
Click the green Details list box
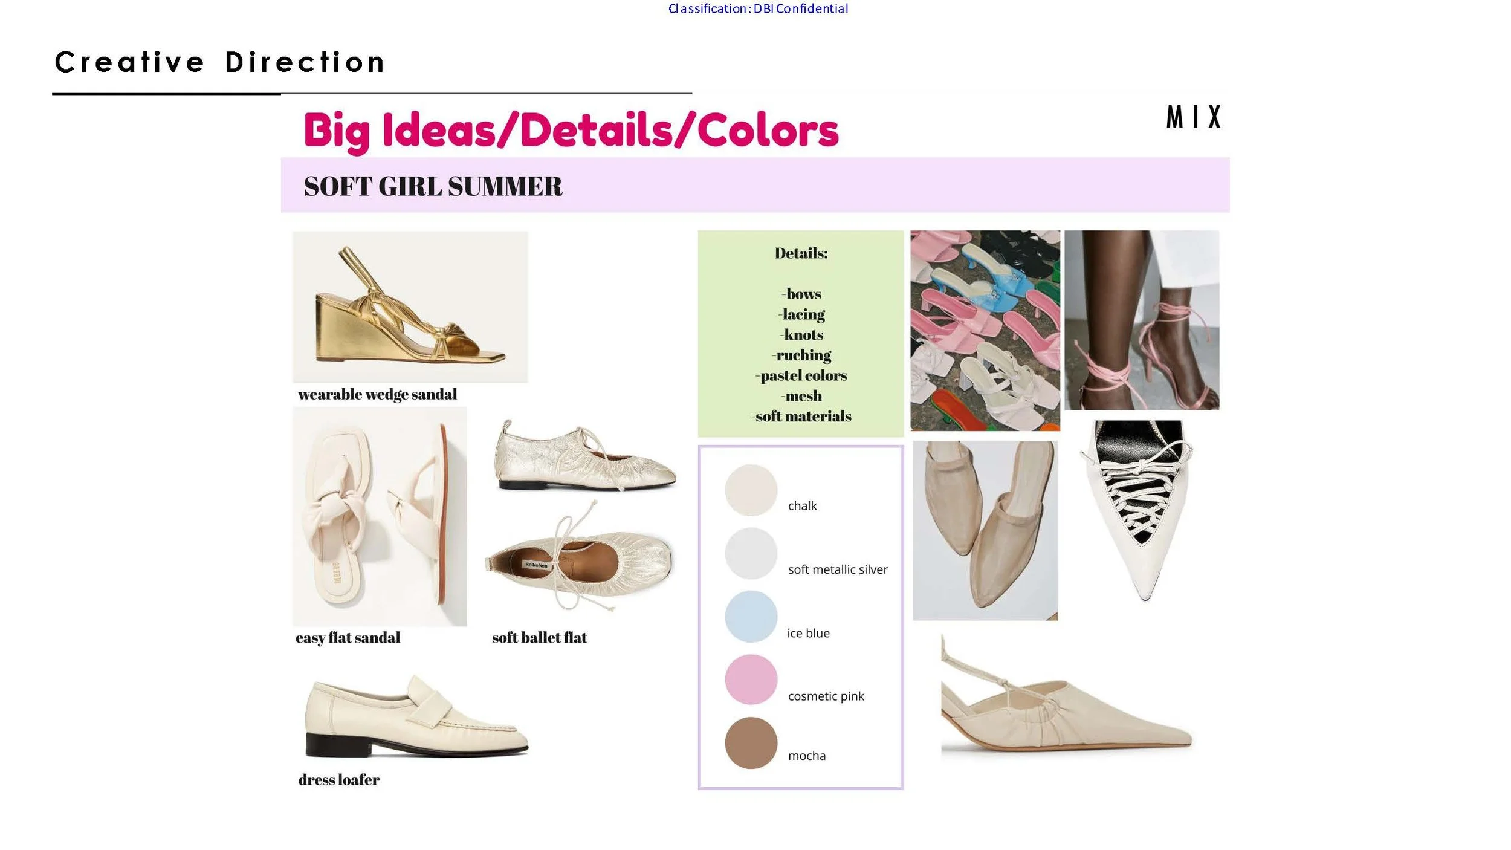click(801, 334)
